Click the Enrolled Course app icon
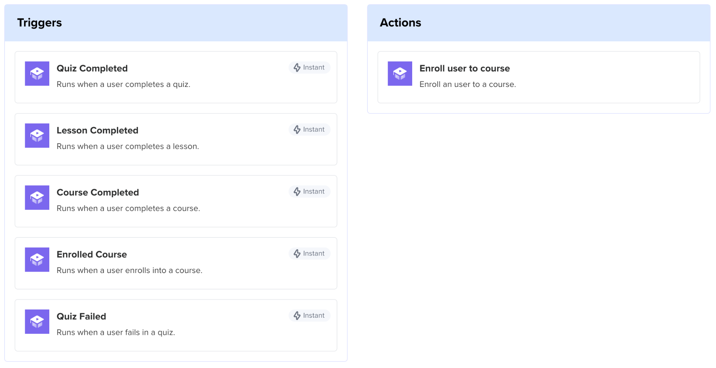Screen dimensions: 716x368 37,260
